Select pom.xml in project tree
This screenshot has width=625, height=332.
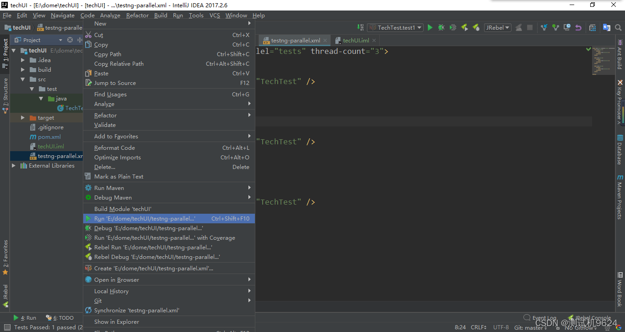(x=45, y=137)
